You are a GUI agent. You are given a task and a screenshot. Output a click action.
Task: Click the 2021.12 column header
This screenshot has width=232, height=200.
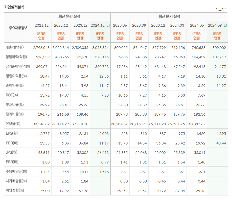pos(42,25)
